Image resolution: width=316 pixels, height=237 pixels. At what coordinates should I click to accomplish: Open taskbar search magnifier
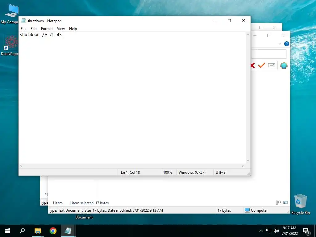click(x=22, y=231)
